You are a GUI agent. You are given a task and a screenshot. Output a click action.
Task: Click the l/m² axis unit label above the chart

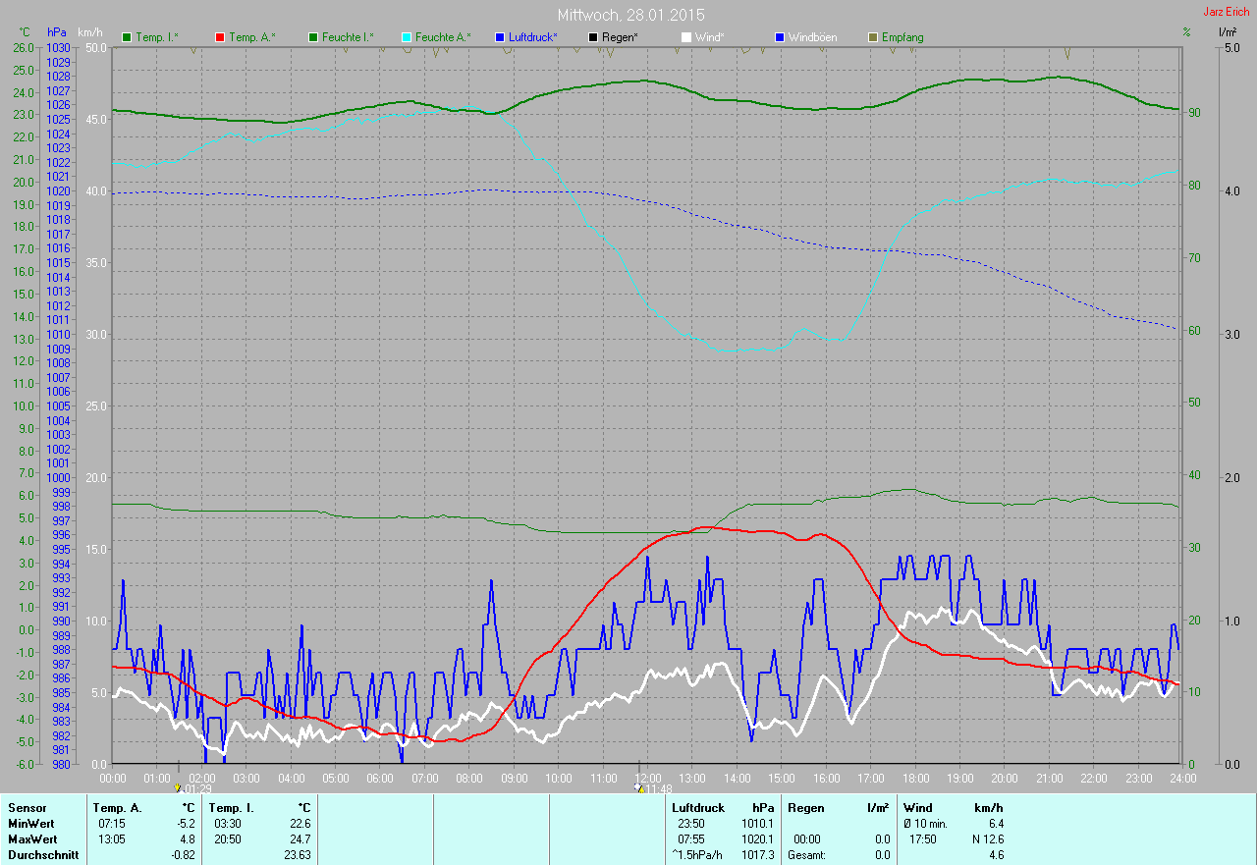point(1227,32)
